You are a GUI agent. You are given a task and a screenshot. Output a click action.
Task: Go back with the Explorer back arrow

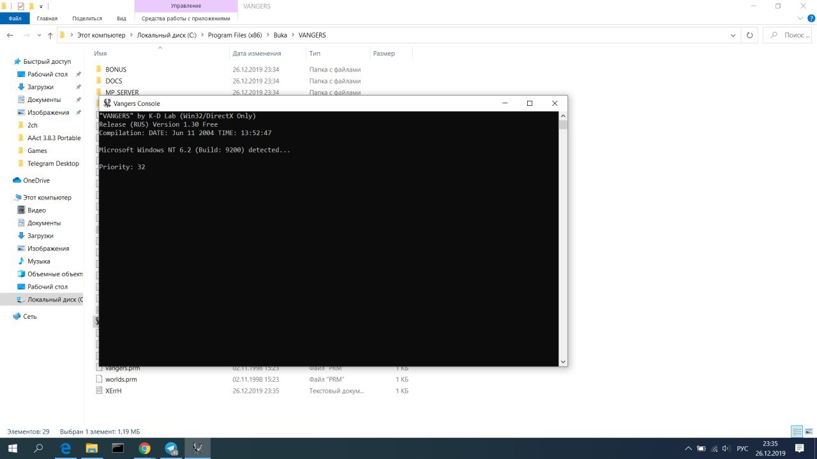point(11,35)
